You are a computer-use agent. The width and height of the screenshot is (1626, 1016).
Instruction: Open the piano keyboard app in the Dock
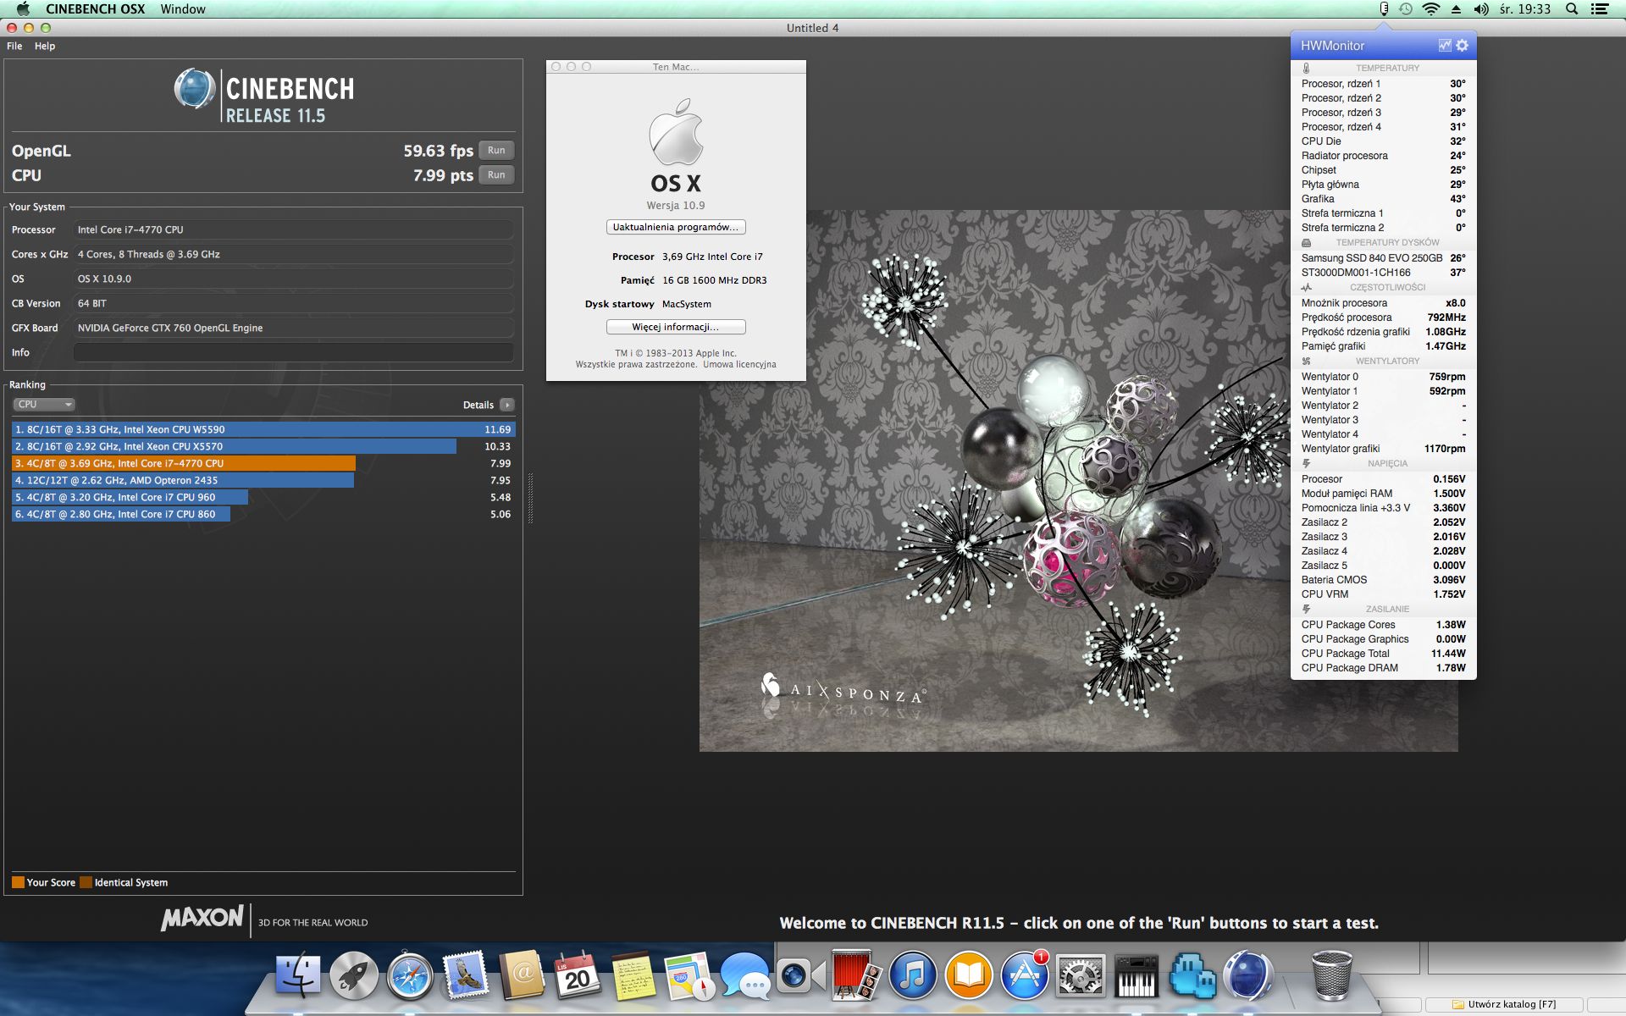(1137, 976)
